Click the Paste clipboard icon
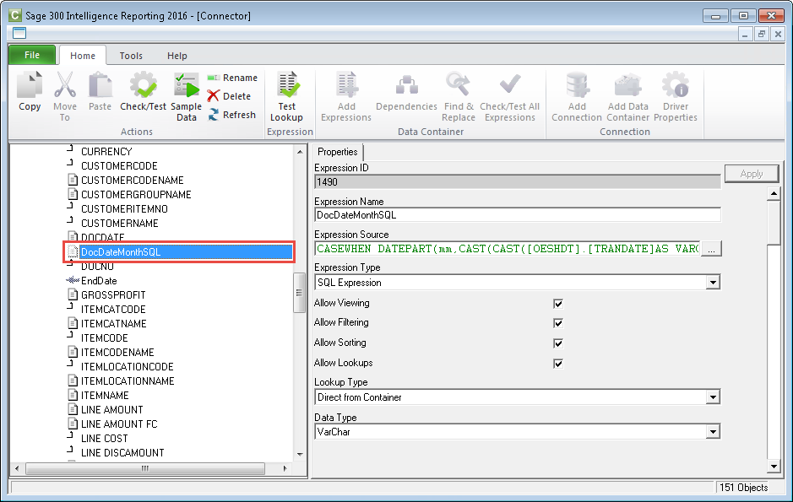This screenshot has width=793, height=502. click(100, 85)
